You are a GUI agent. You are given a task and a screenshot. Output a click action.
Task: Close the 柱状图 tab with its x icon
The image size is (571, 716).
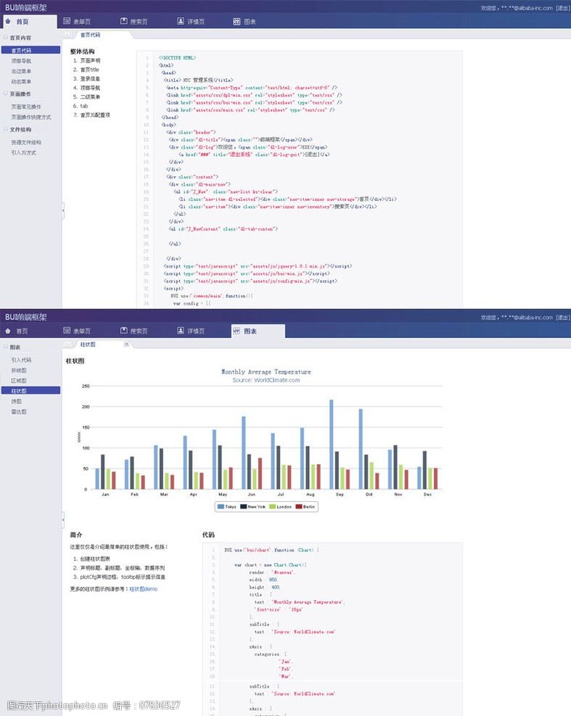point(126,344)
